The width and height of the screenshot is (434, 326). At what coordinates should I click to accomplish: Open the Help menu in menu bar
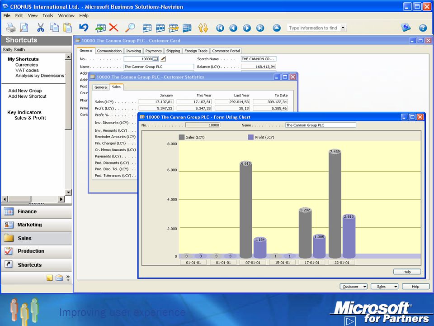click(84, 15)
